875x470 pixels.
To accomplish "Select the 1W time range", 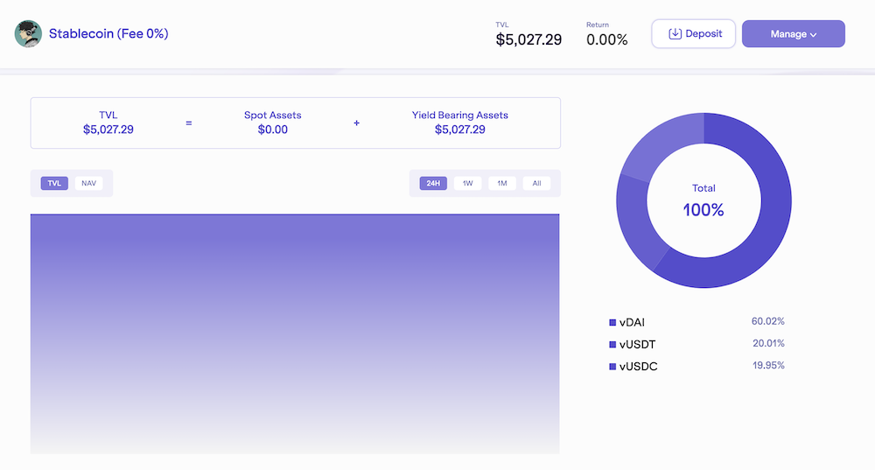I will 467,184.
